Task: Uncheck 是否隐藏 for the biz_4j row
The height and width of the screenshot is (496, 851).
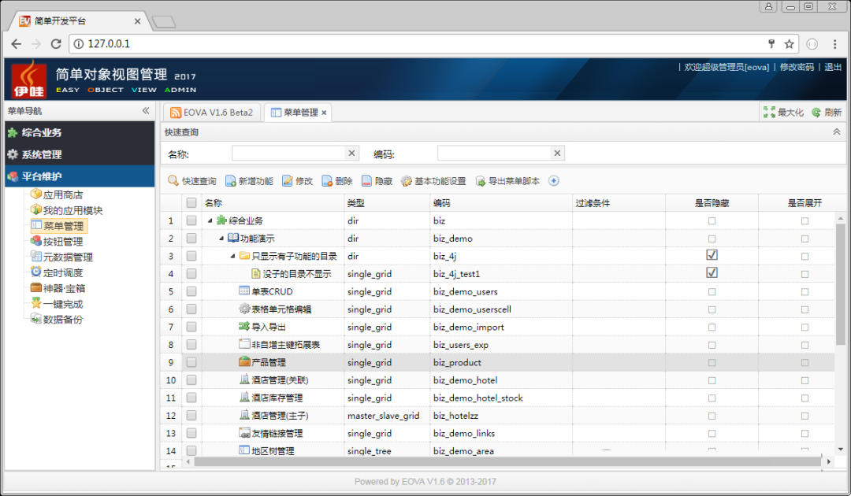Action: click(712, 256)
